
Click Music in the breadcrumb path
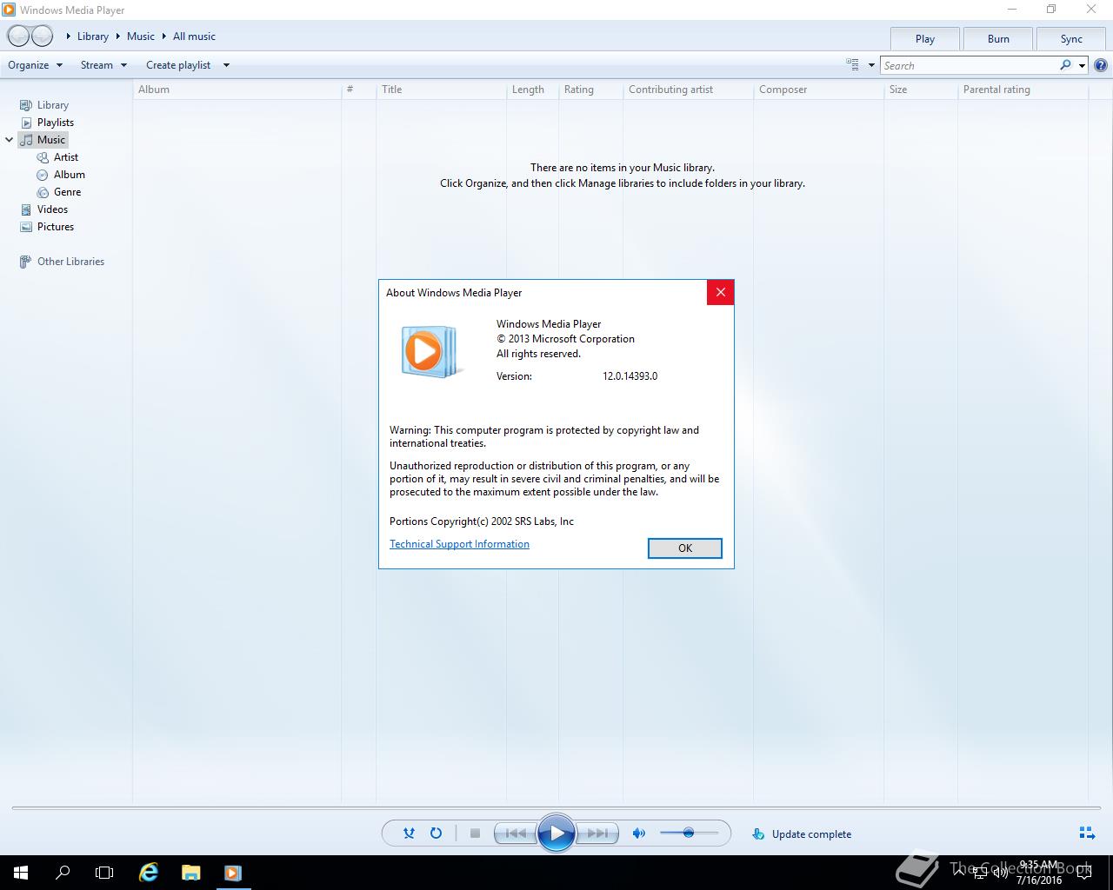(x=141, y=37)
